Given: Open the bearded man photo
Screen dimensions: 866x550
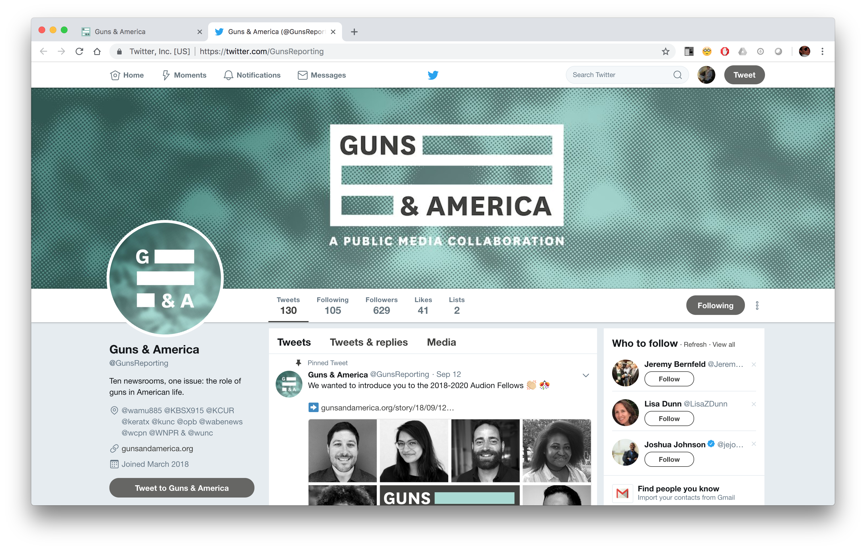Looking at the screenshot, I should coord(485,450).
